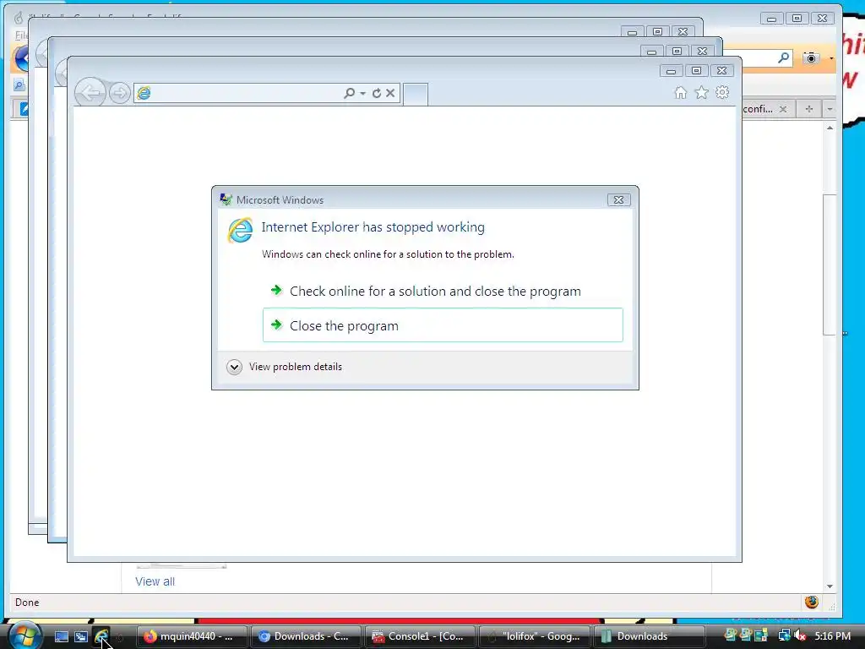
Task: Select the blank tab next to address bar
Action: click(416, 94)
